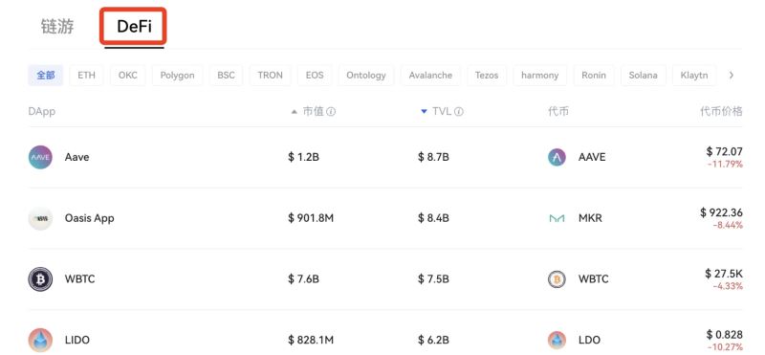Viewport: 765px width, 355px height.
Task: Filter by the ETH chain
Action: click(x=86, y=76)
